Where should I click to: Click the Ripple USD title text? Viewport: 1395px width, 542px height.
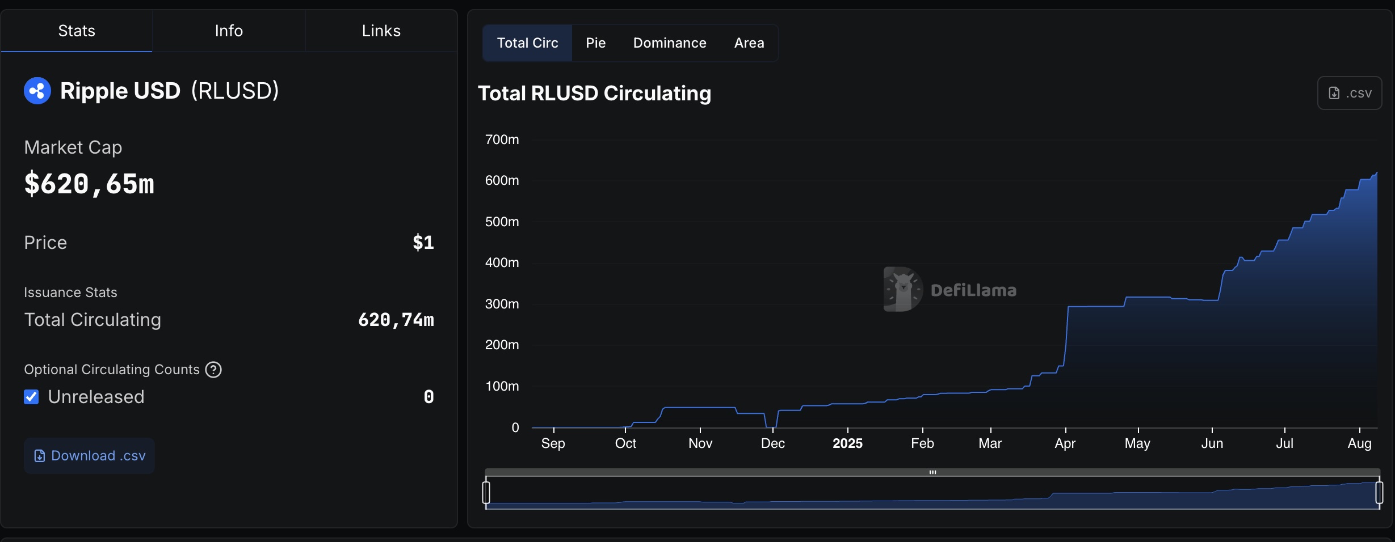point(120,91)
